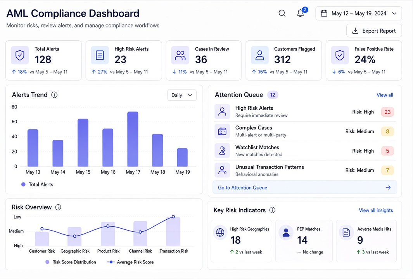Open the May 12 – May 19, 2024 date range dropdown
413x279 pixels.
point(359,13)
